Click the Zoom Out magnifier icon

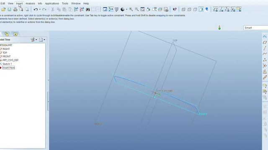click(x=137, y=10)
